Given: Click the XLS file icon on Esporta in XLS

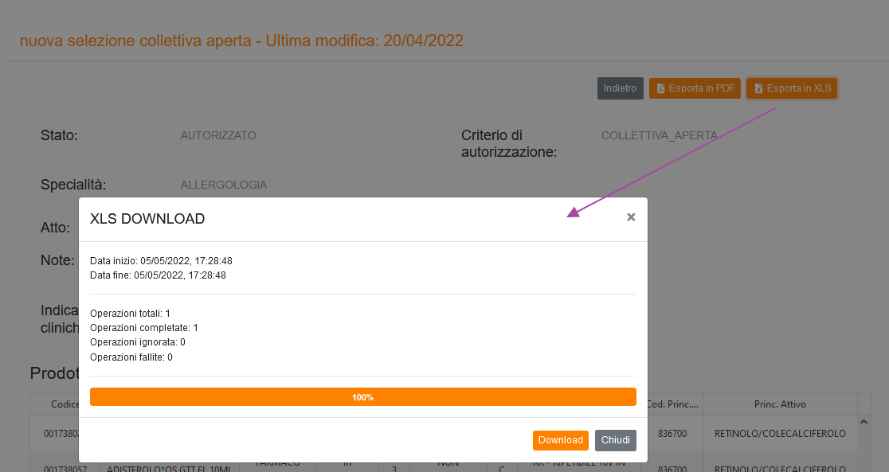Looking at the screenshot, I should point(758,88).
